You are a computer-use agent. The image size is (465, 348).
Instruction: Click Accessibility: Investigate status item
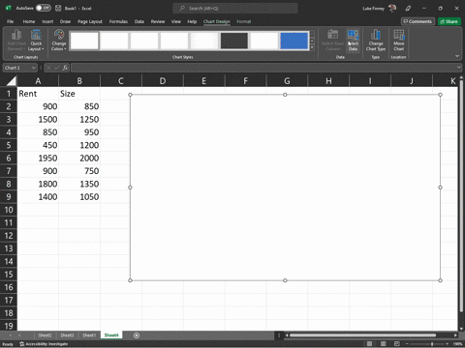pos(44,344)
